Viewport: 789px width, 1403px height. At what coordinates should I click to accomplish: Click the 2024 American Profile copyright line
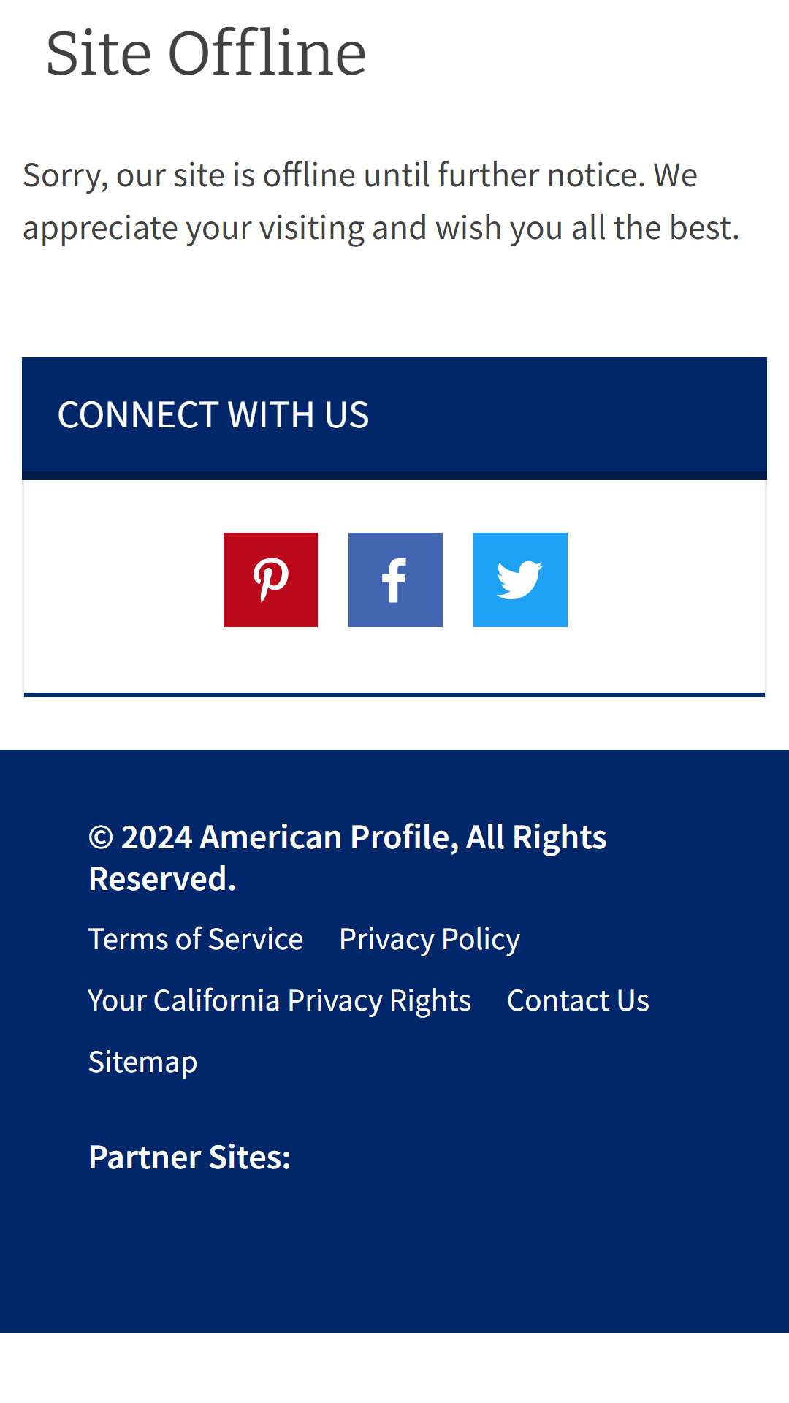click(348, 858)
